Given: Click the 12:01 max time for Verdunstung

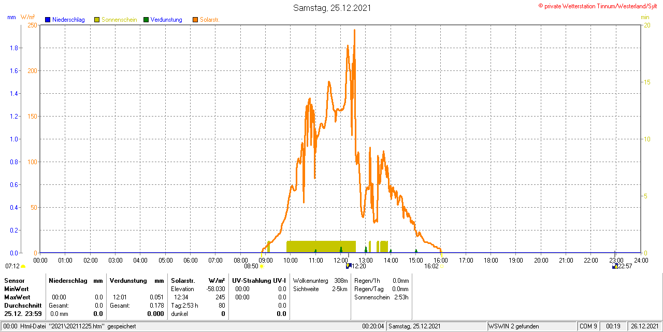Looking at the screenshot, I should click(120, 297).
